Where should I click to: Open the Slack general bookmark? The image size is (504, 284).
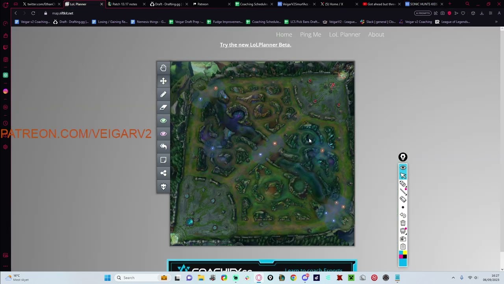pyautogui.click(x=378, y=22)
